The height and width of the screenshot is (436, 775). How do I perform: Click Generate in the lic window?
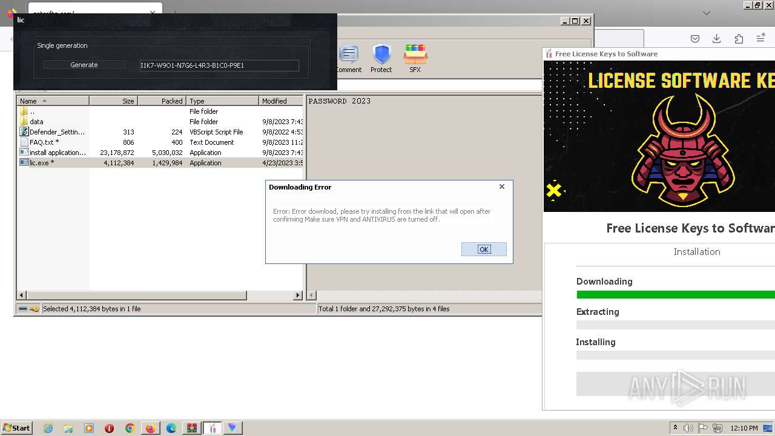pyautogui.click(x=84, y=65)
